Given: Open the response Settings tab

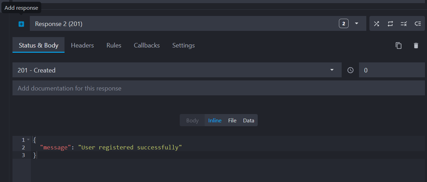Looking at the screenshot, I should [x=183, y=45].
